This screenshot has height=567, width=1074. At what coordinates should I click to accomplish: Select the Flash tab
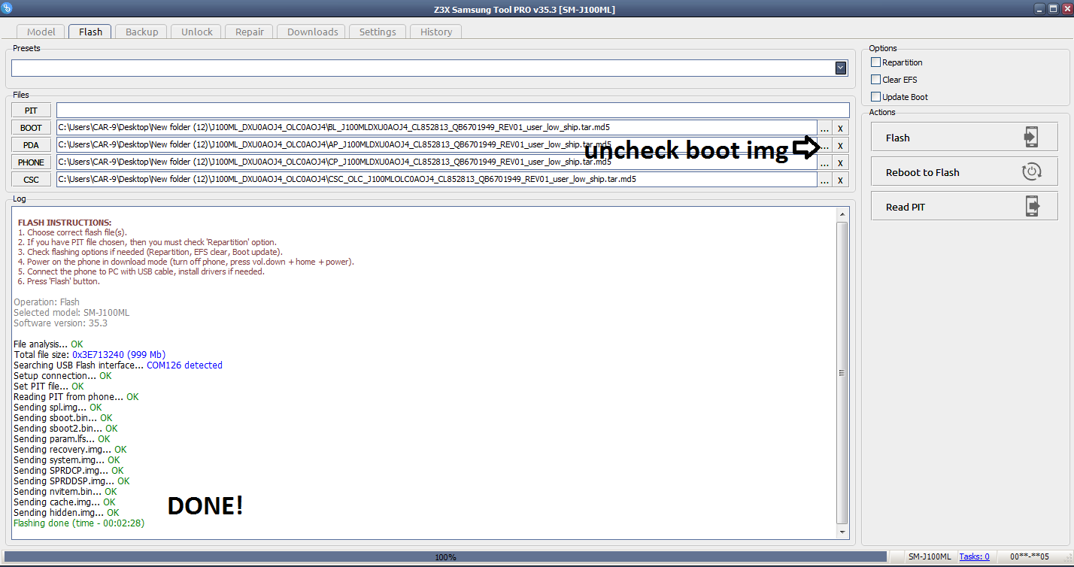point(90,32)
